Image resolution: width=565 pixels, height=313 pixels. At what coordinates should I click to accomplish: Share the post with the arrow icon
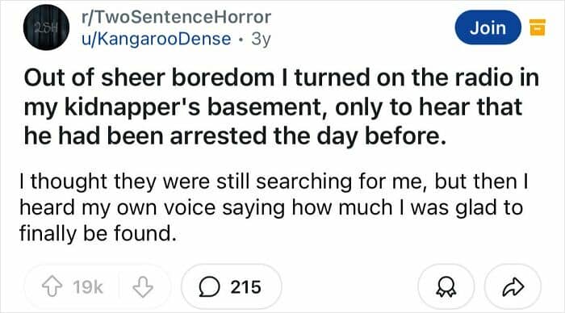pyautogui.click(x=513, y=286)
